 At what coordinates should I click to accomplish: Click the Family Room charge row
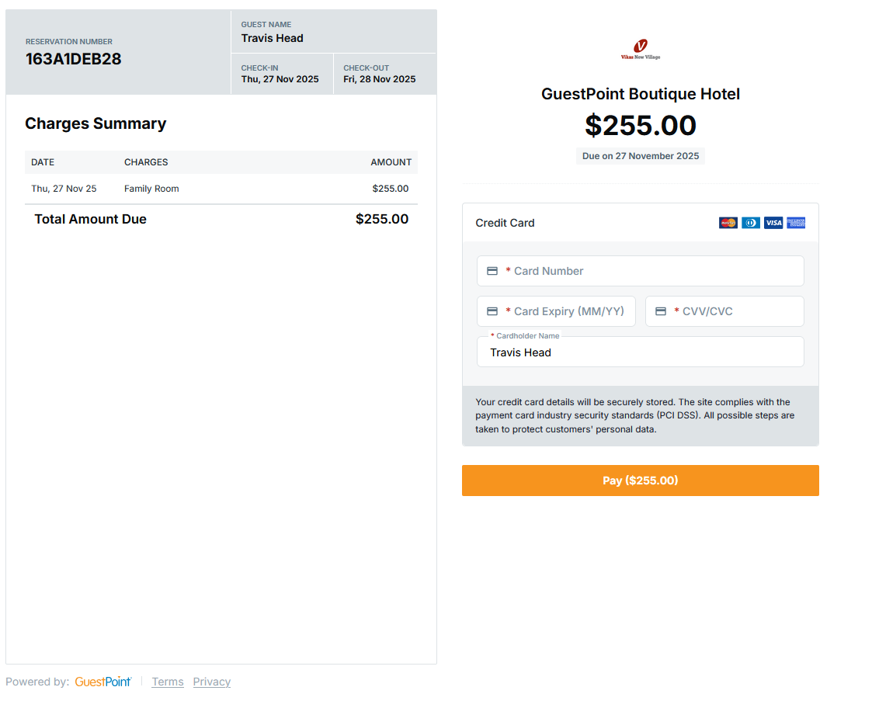[221, 189]
